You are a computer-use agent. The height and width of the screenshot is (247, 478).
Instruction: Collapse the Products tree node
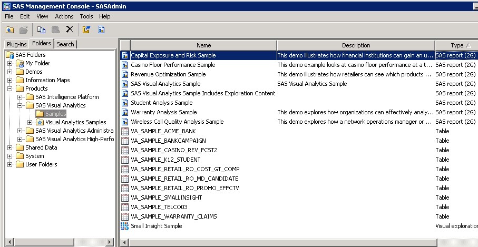(x=10, y=88)
